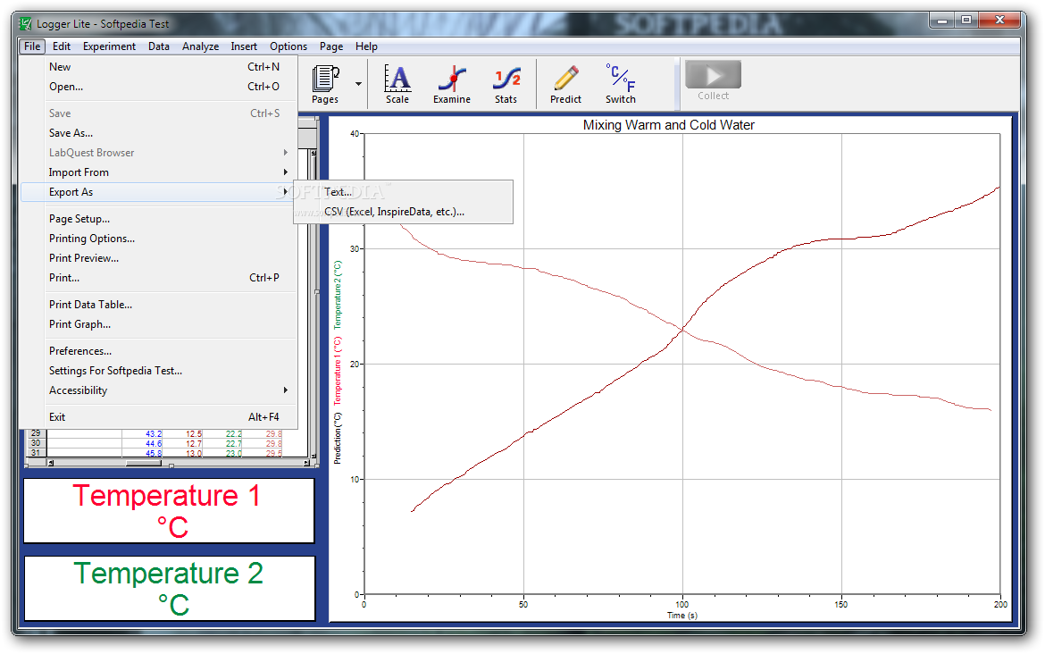This screenshot has width=1045, height=654.
Task: Click the data table horizontal scrollbar
Action: 179,463
